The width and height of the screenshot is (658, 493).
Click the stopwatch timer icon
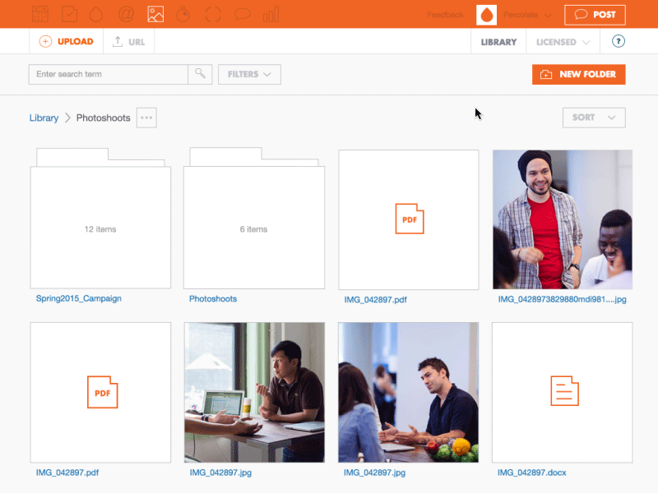(184, 14)
